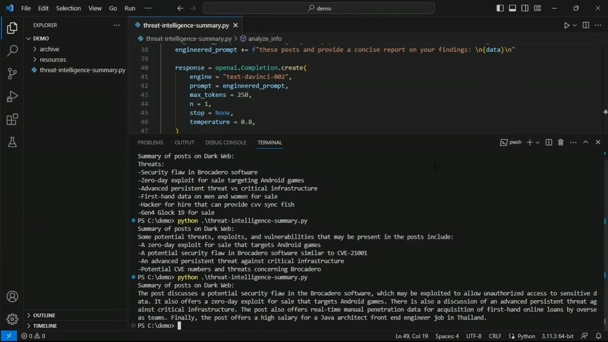
Task: Open the Search view in activity bar
Action: click(12, 50)
